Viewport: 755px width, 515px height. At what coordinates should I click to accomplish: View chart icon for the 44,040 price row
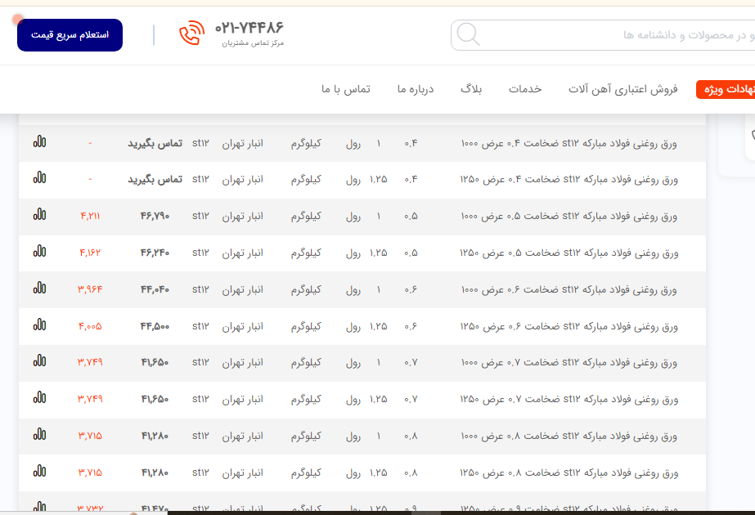[x=39, y=288]
